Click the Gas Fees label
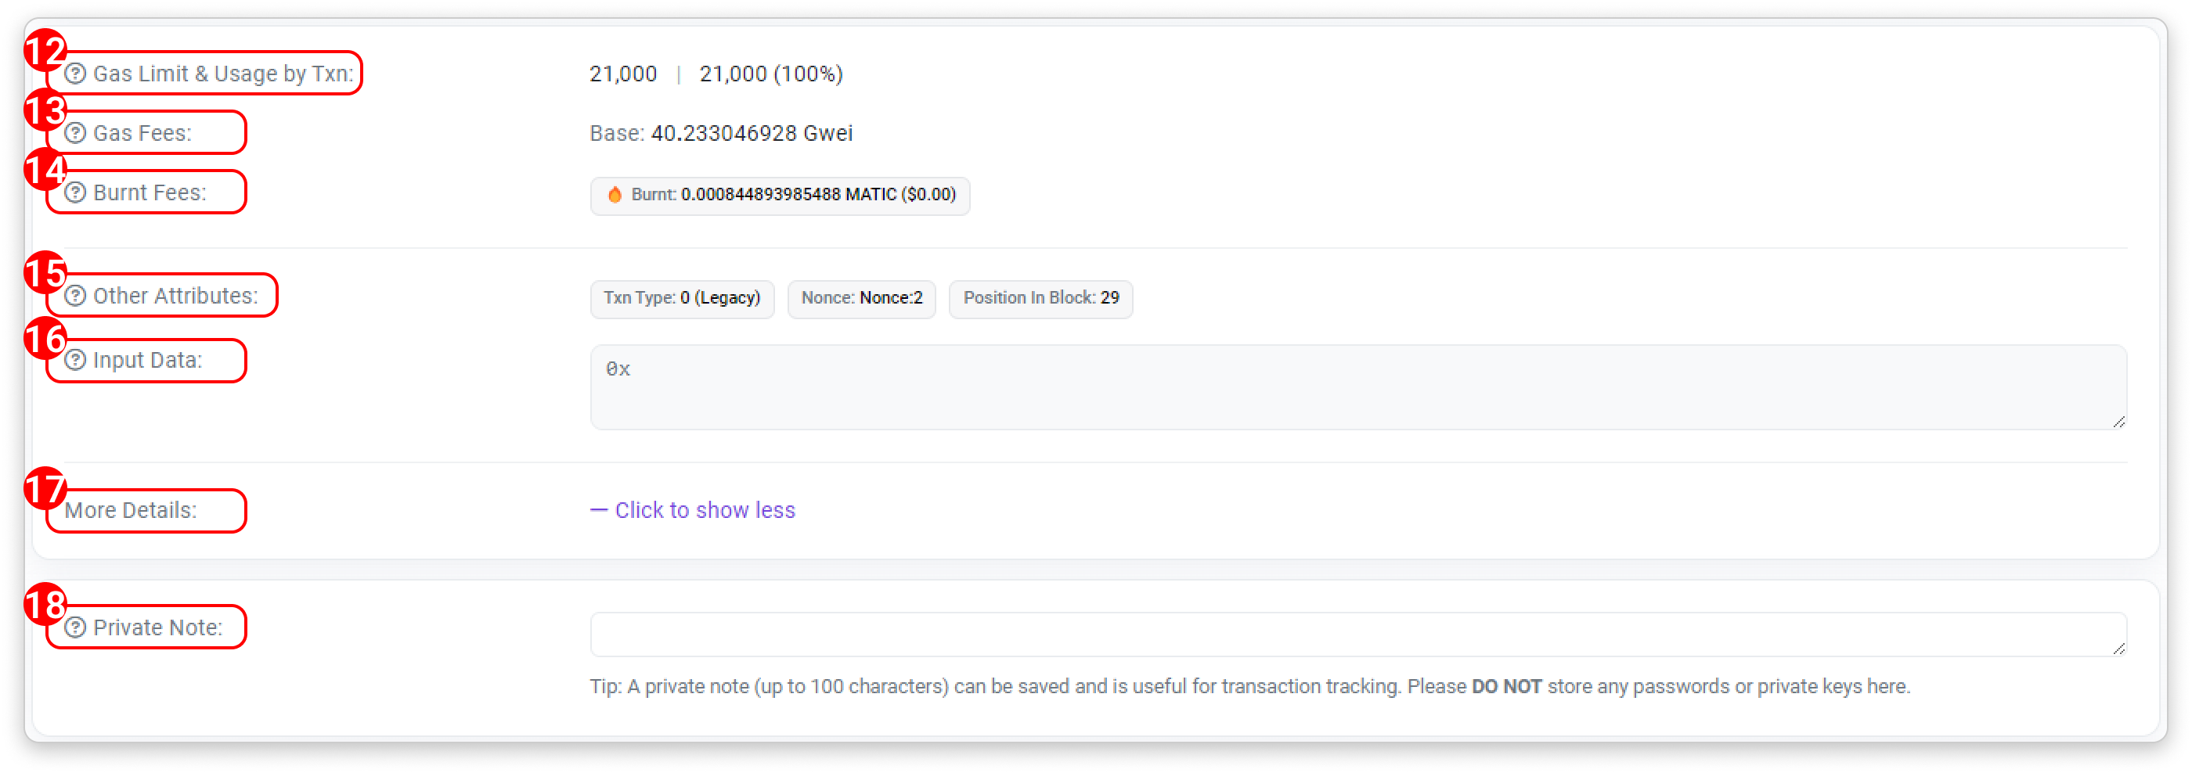The width and height of the screenshot is (2192, 773). (142, 134)
